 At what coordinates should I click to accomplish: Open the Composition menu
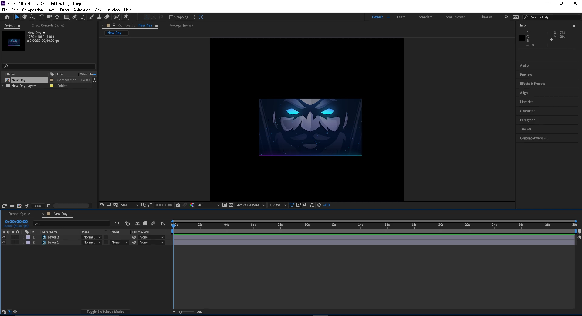tap(32, 10)
